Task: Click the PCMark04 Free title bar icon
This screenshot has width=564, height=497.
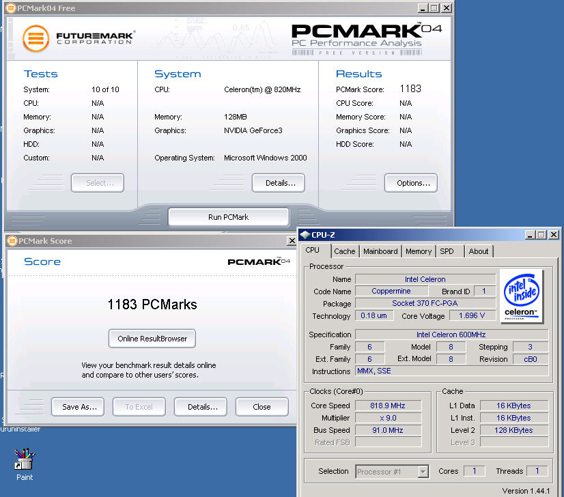Action: pos(11,8)
